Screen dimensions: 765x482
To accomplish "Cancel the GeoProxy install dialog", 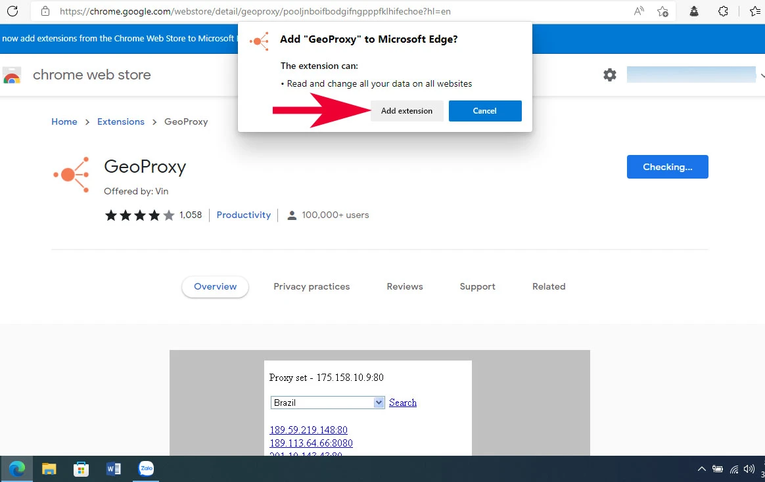I will coord(485,111).
